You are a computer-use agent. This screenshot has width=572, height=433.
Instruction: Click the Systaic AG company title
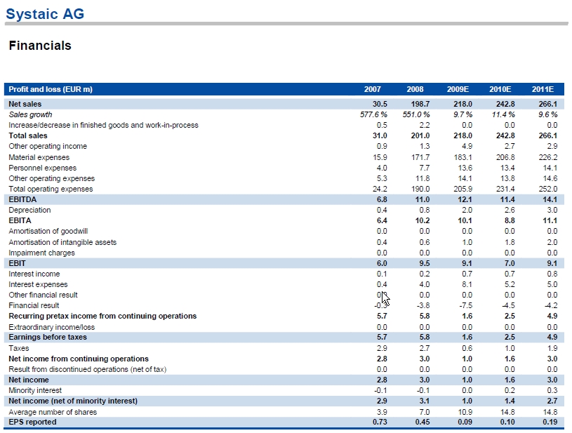(45, 14)
